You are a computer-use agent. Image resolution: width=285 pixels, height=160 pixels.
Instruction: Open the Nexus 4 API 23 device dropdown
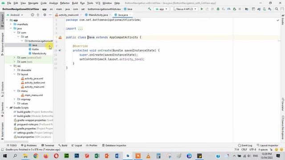point(184,9)
